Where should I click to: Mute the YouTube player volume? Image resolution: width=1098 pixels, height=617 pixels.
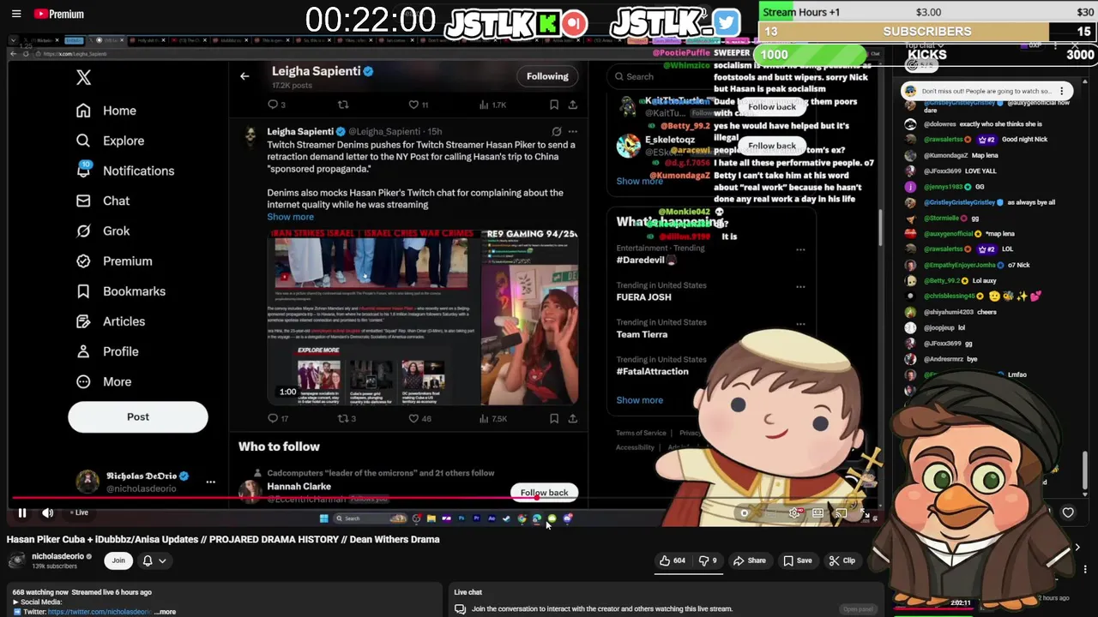click(x=48, y=512)
